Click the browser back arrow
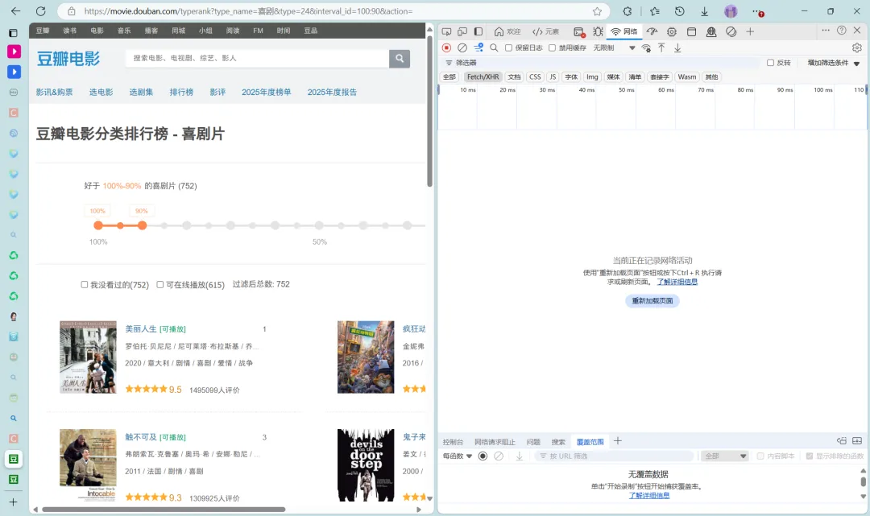The image size is (870, 516). [x=15, y=11]
